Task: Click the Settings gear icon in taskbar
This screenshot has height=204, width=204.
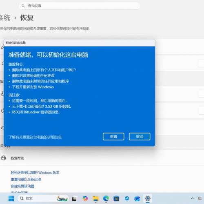Action: tap(148, 199)
